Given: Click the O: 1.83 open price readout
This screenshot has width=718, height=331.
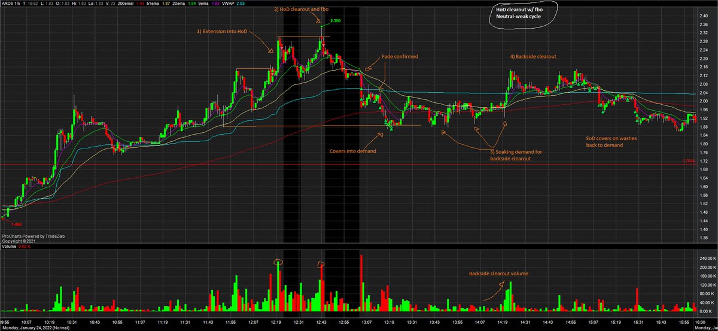Looking at the screenshot, I should [x=62, y=3].
